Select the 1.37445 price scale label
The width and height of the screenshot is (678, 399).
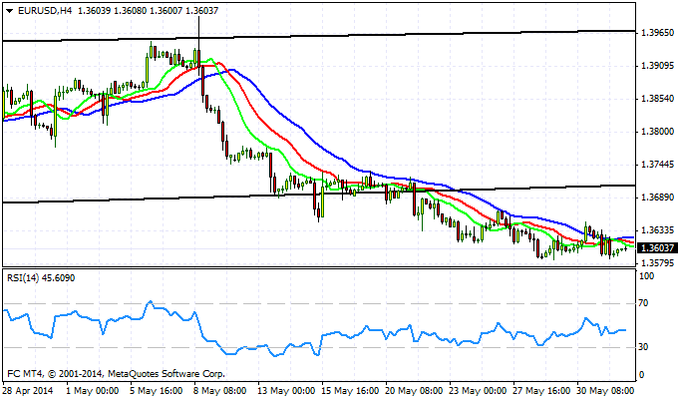coord(658,165)
